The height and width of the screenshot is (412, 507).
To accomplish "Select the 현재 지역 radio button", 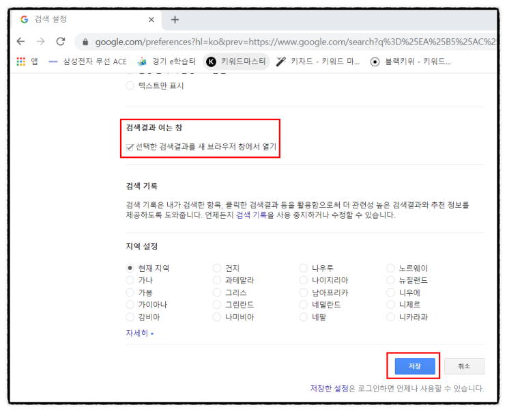I will pos(130,268).
